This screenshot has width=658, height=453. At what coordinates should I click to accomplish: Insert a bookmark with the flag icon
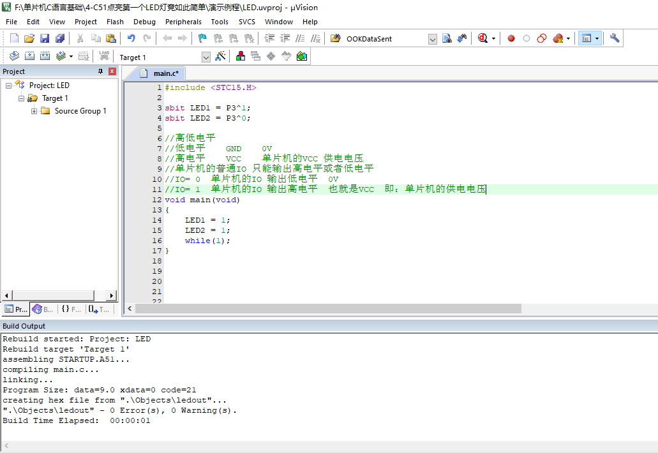202,38
